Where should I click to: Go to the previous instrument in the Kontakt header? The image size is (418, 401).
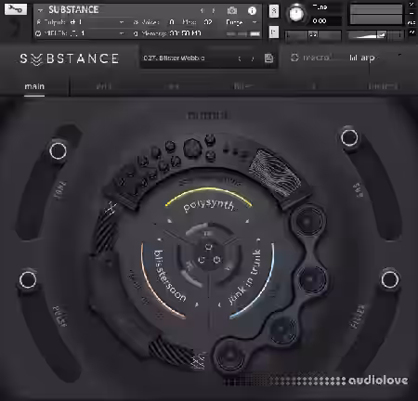pos(202,11)
